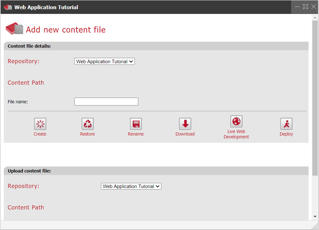This screenshot has height=230, width=319.
Task: Minimize the Web Application Tutorial window
Action: point(297,7)
